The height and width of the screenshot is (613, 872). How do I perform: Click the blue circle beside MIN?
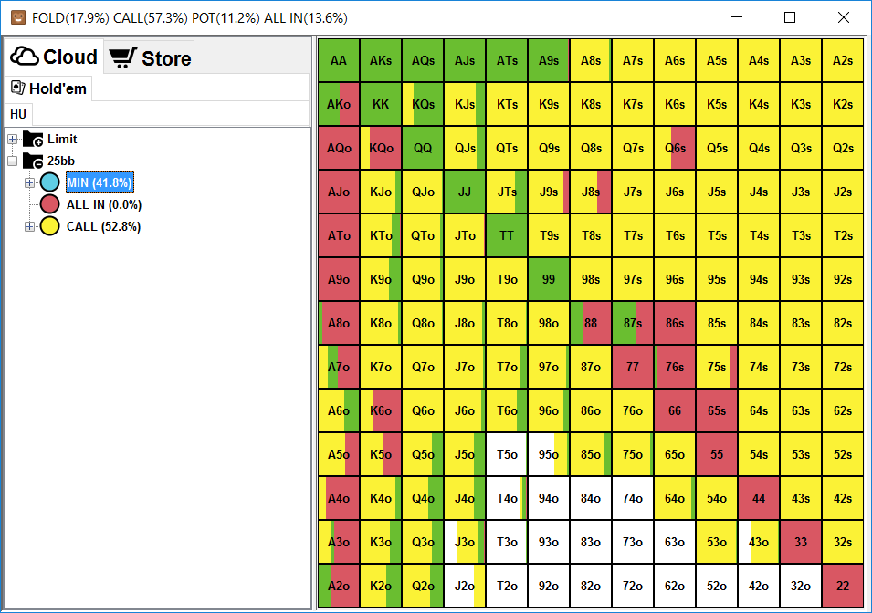pos(49,182)
